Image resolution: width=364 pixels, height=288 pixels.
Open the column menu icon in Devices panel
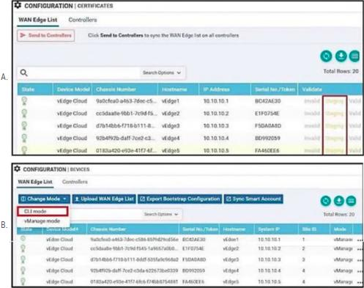coord(351,201)
